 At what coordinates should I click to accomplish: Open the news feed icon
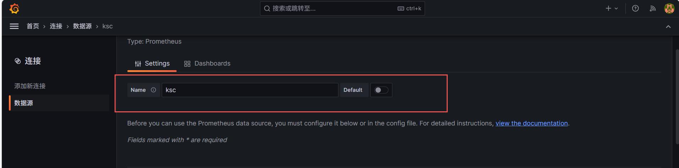(x=652, y=9)
